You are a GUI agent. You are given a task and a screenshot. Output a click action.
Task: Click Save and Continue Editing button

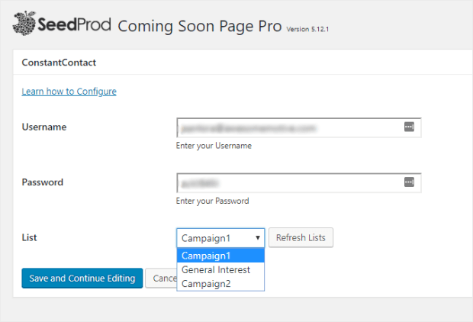[x=82, y=279]
